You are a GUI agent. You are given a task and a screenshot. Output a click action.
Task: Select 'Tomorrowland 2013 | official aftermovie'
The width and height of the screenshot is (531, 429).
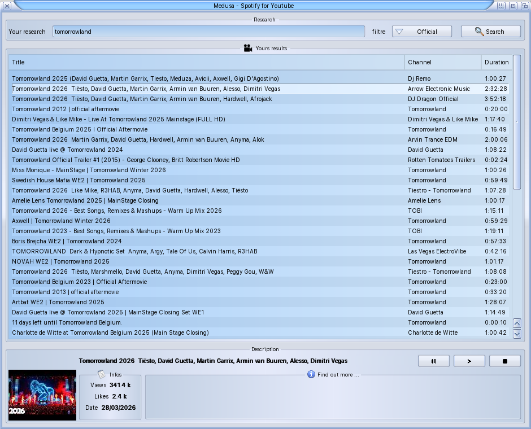click(260, 292)
